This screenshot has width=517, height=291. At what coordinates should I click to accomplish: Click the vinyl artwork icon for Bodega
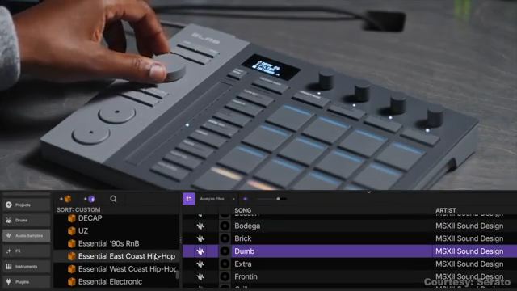[x=225, y=226]
